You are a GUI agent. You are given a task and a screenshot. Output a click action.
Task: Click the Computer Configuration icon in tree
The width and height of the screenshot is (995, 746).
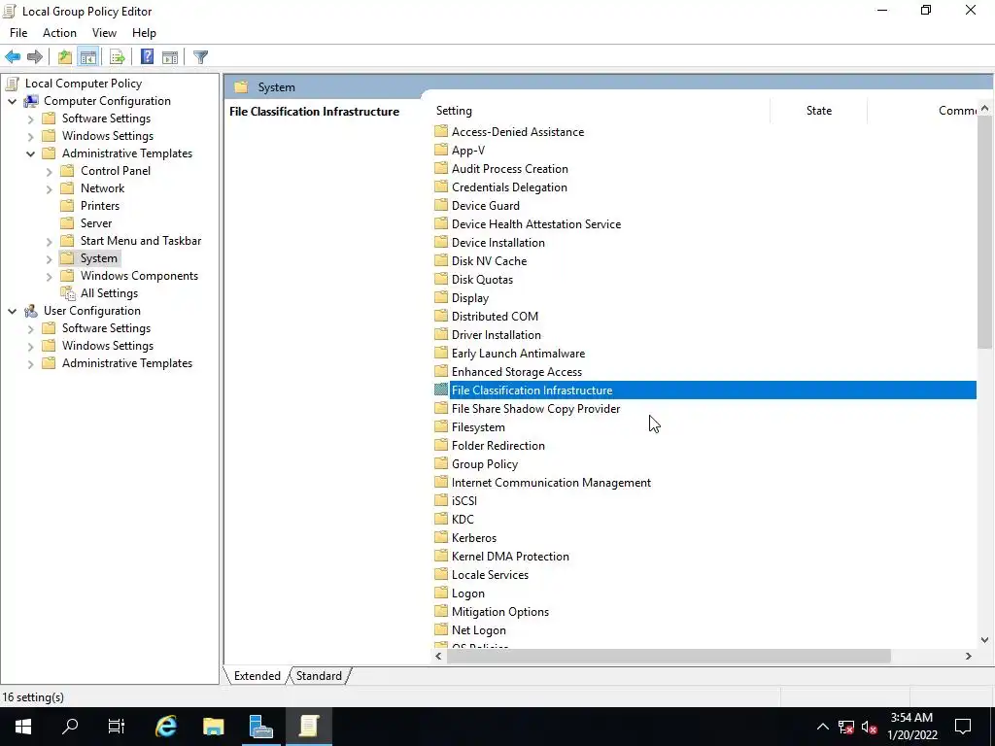pos(31,101)
